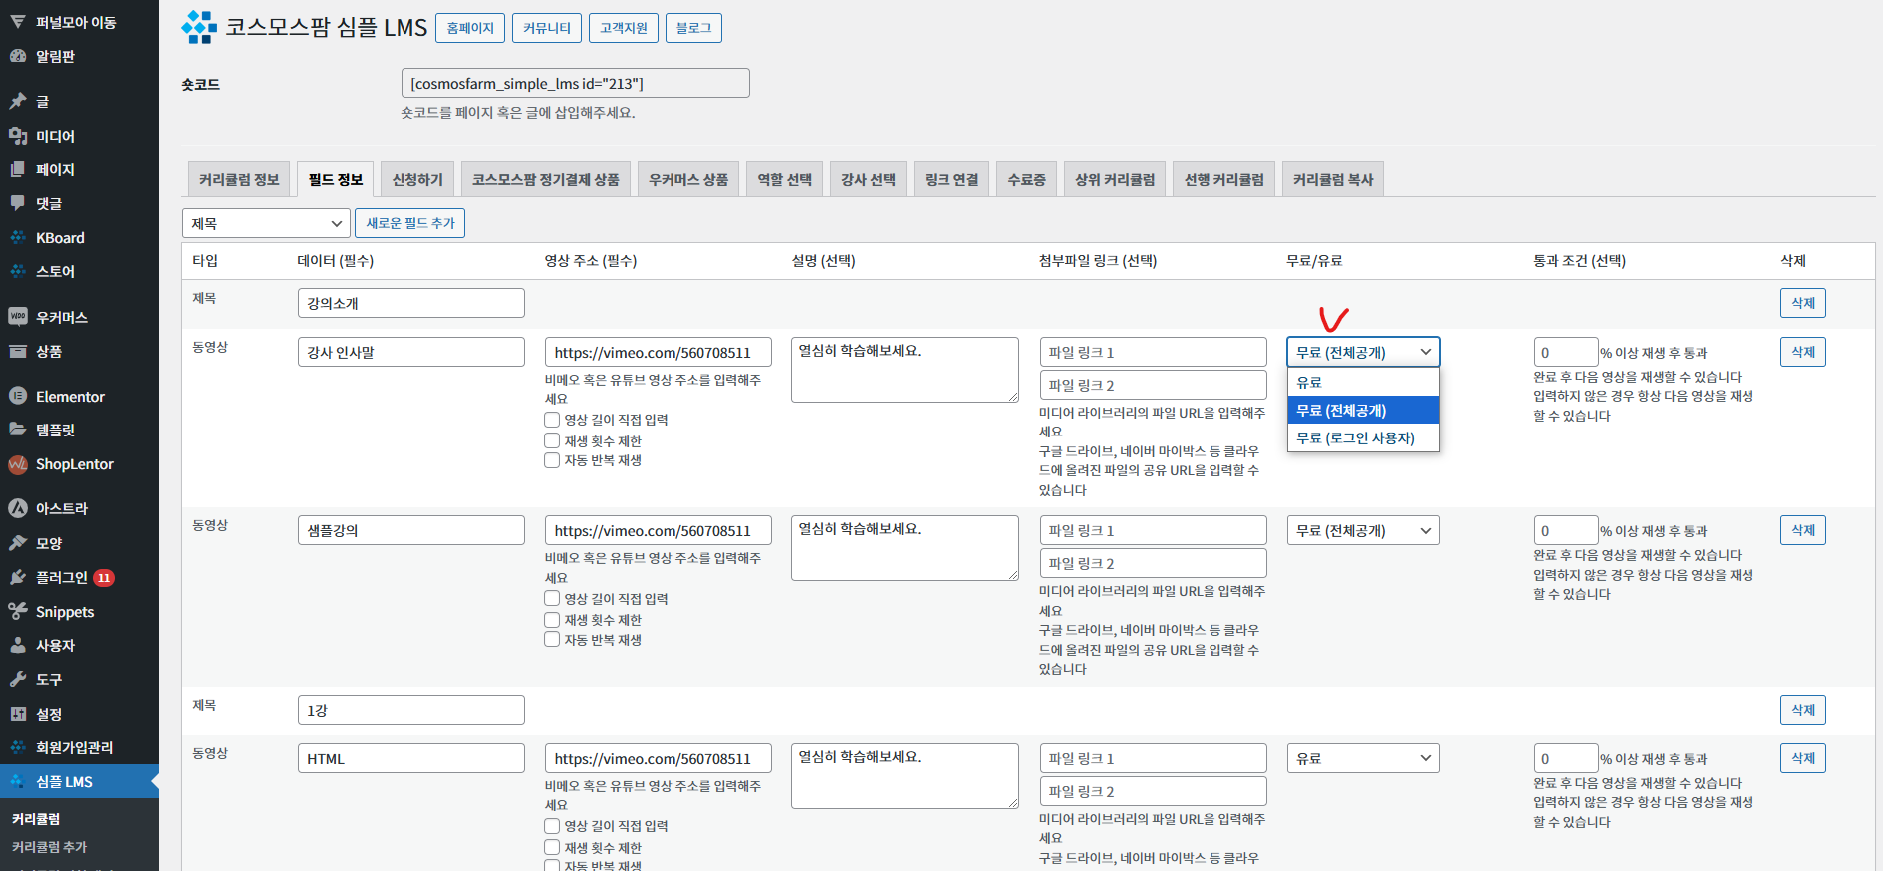Select 무료 (로그인 사용자) option

point(1363,437)
